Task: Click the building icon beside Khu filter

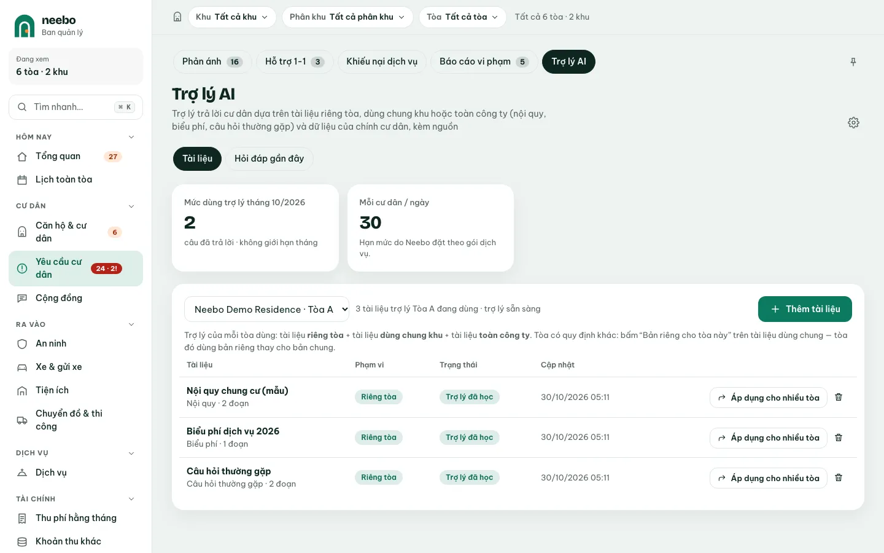Action: coord(177,17)
